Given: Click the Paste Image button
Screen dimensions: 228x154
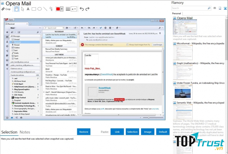Looking at the screenshot, I should coord(148,132).
